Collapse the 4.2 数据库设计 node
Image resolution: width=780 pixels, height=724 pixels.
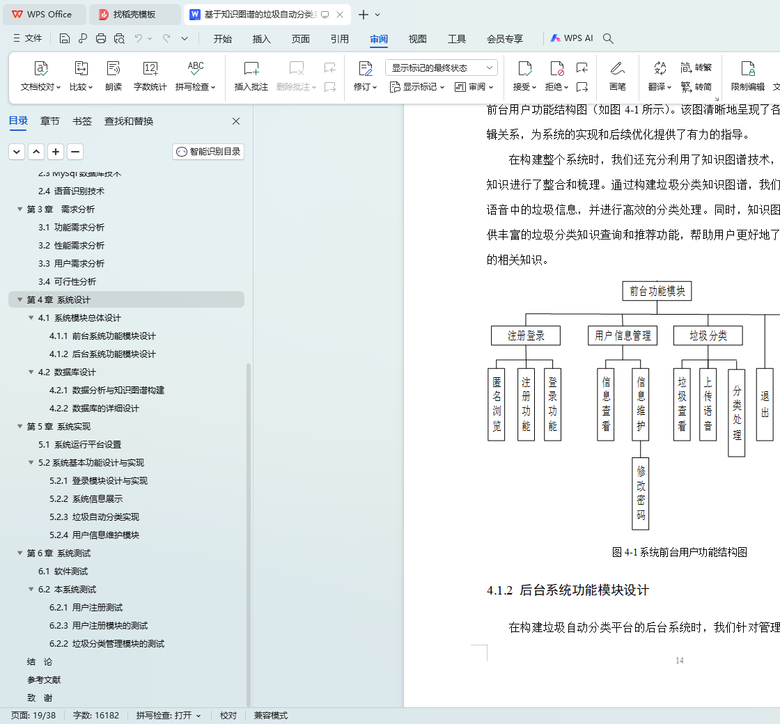pos(31,372)
